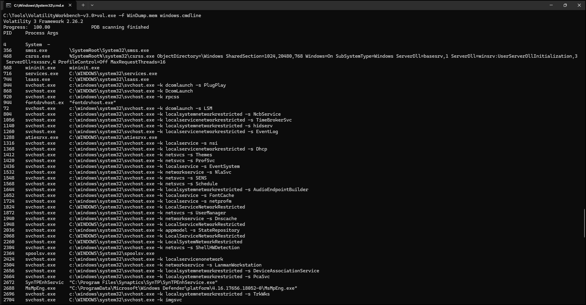The width and height of the screenshot is (586, 305).
Task: Click the 'EventSystem' service name
Action: coord(224,166)
